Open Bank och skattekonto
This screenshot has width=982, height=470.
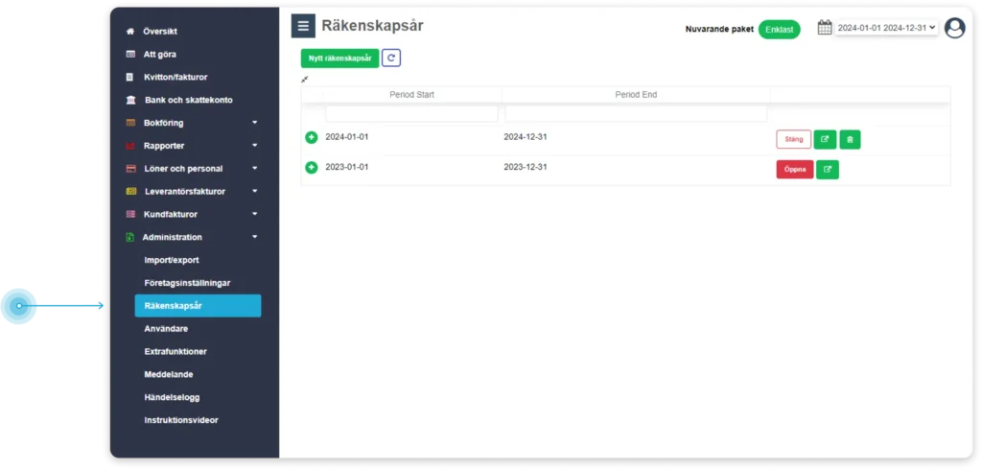click(189, 101)
